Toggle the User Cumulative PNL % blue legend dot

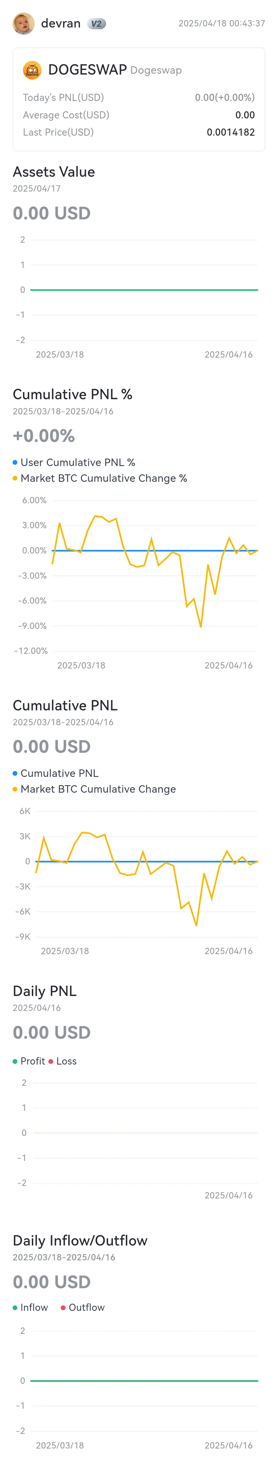click(x=15, y=463)
